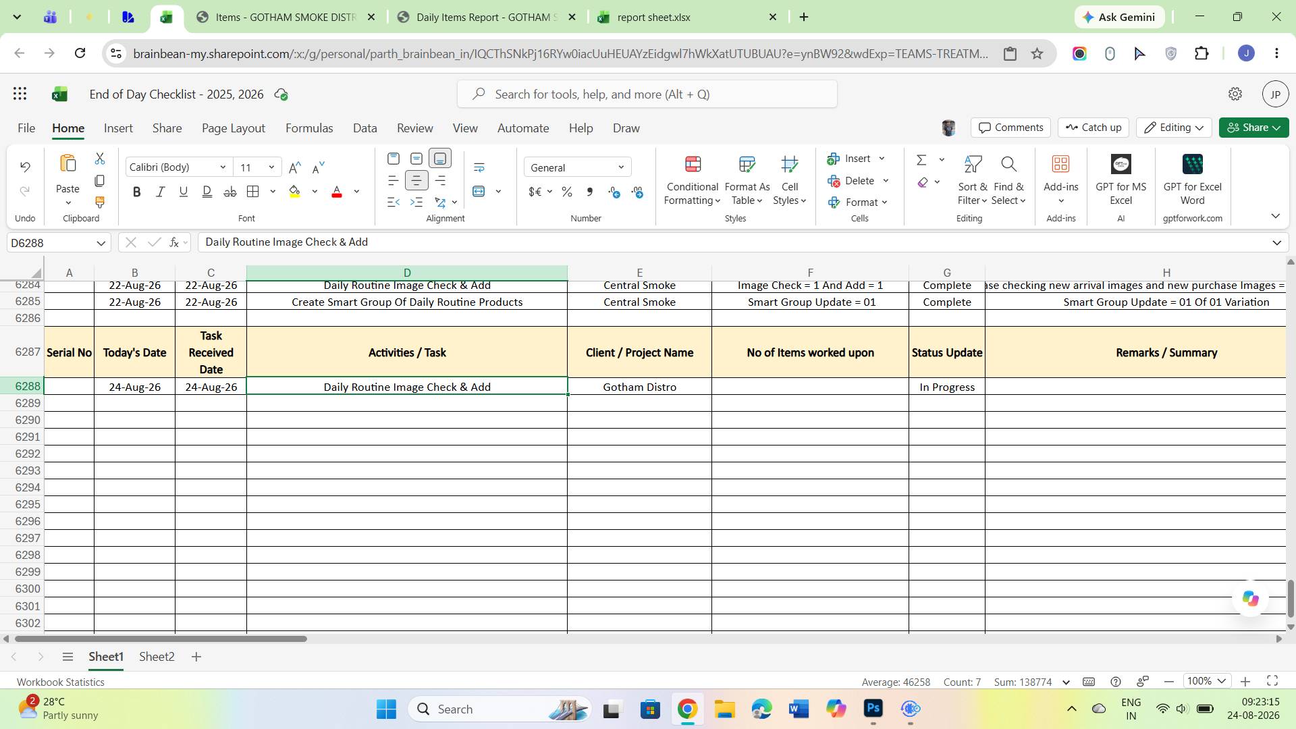The image size is (1296, 729).
Task: Click the AutoSum sigma icon
Action: pyautogui.click(x=921, y=160)
